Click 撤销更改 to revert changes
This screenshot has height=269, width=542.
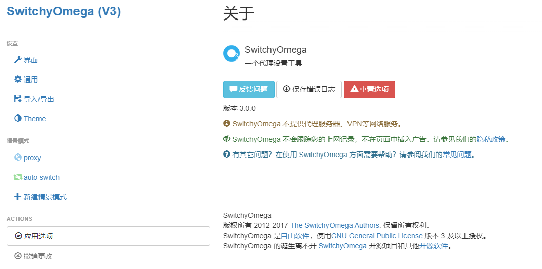[x=37, y=256]
